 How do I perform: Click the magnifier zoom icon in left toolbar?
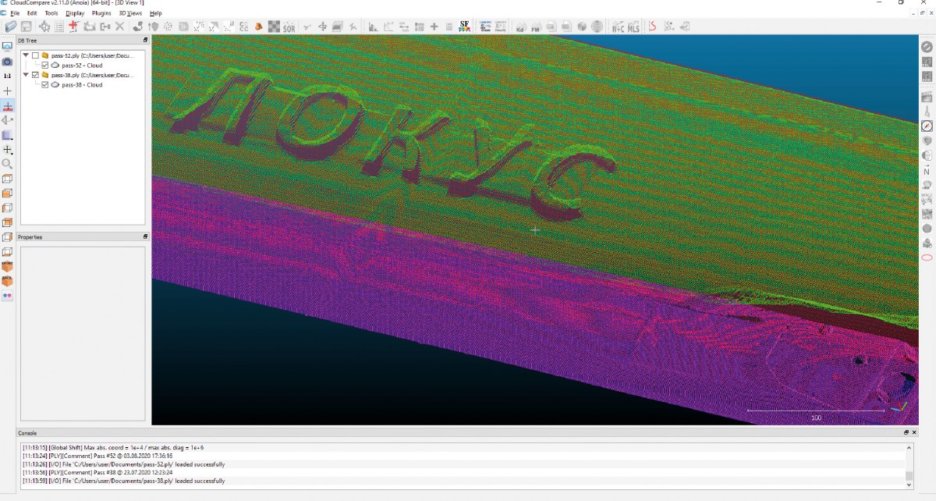[7, 164]
